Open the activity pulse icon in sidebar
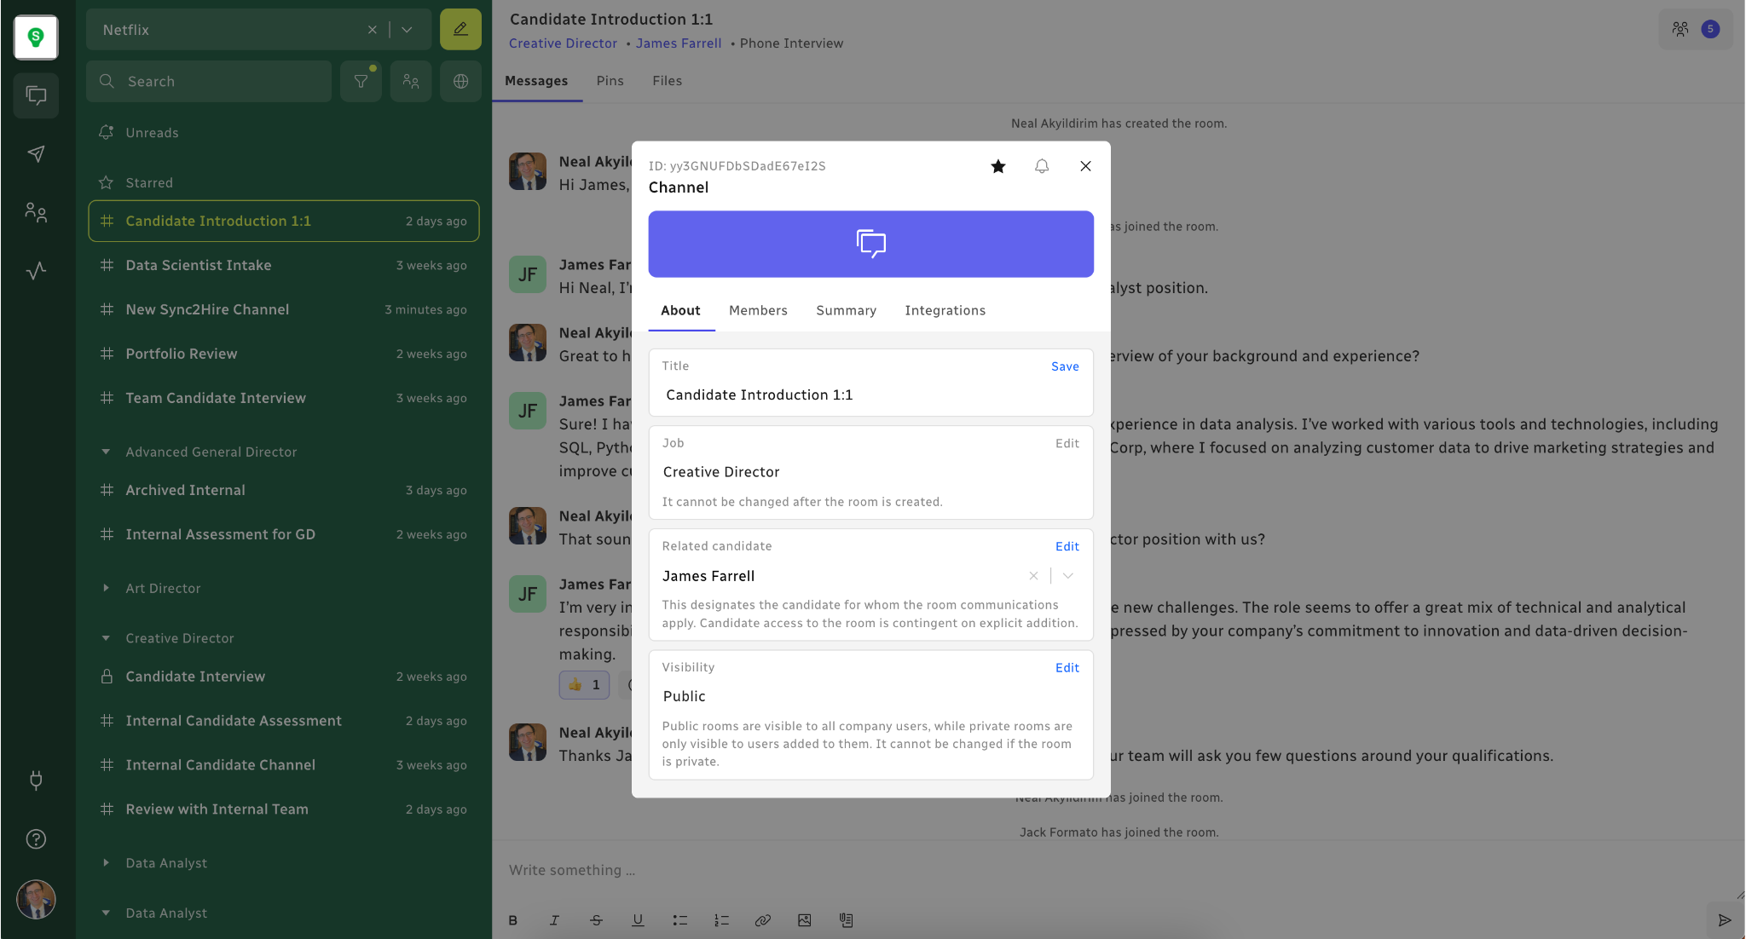1746x939 pixels. point(36,271)
